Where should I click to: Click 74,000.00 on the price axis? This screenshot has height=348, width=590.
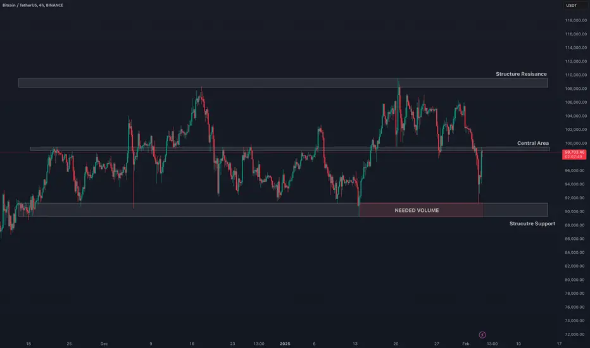pyautogui.click(x=575, y=321)
